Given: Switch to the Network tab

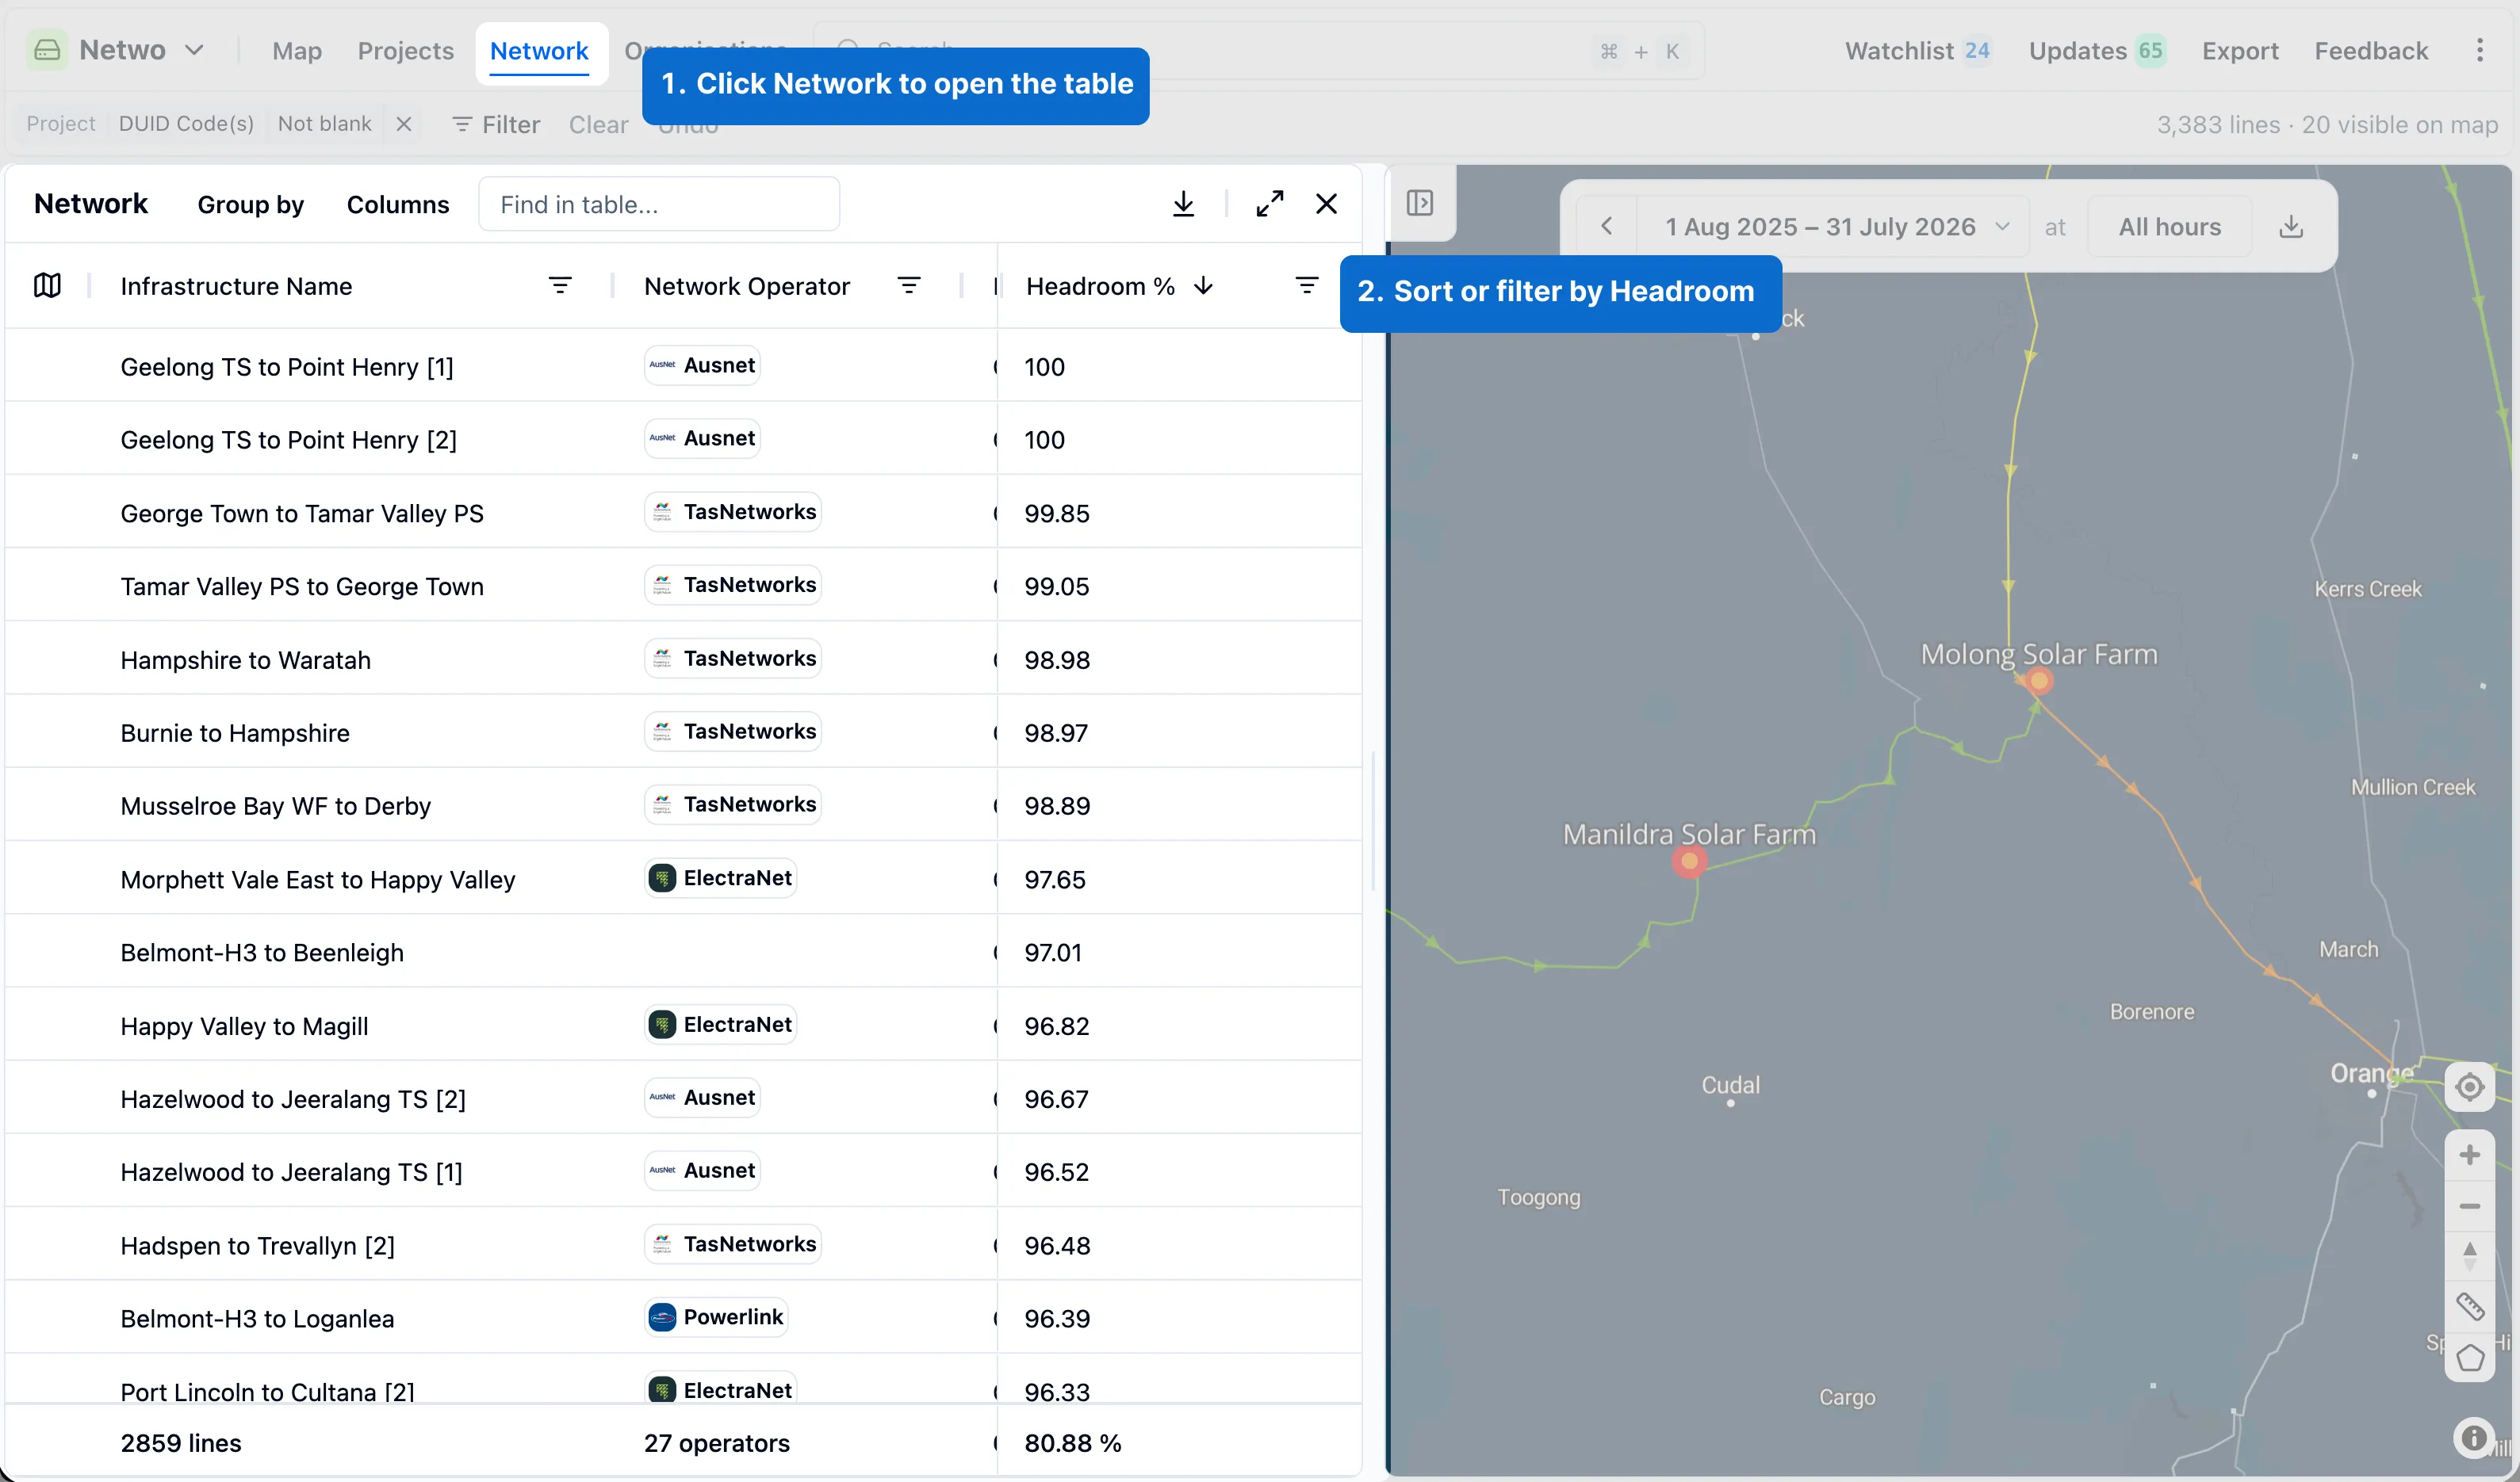Looking at the screenshot, I should coord(539,51).
